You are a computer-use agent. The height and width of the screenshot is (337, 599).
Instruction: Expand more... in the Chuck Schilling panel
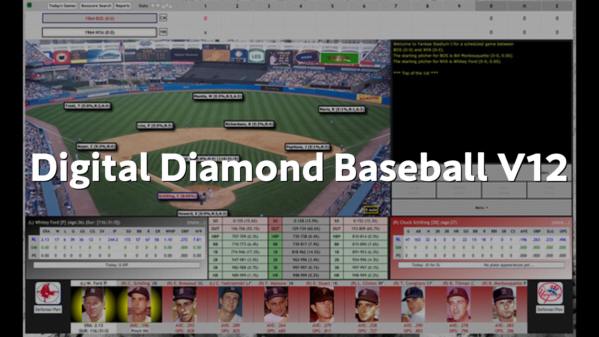pos(561,222)
